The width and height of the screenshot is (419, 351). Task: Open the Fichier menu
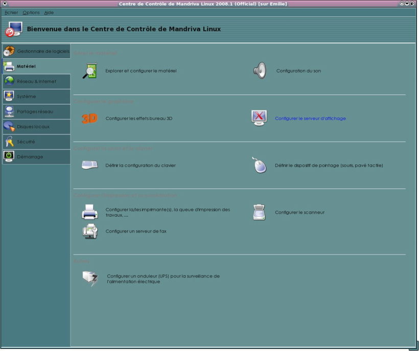[11, 13]
